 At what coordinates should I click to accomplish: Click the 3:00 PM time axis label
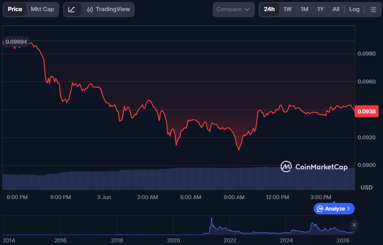pyautogui.click(x=321, y=198)
